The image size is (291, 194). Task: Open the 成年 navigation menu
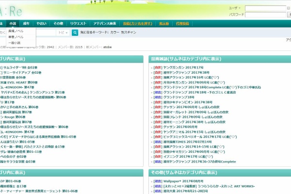click(x=26, y=24)
